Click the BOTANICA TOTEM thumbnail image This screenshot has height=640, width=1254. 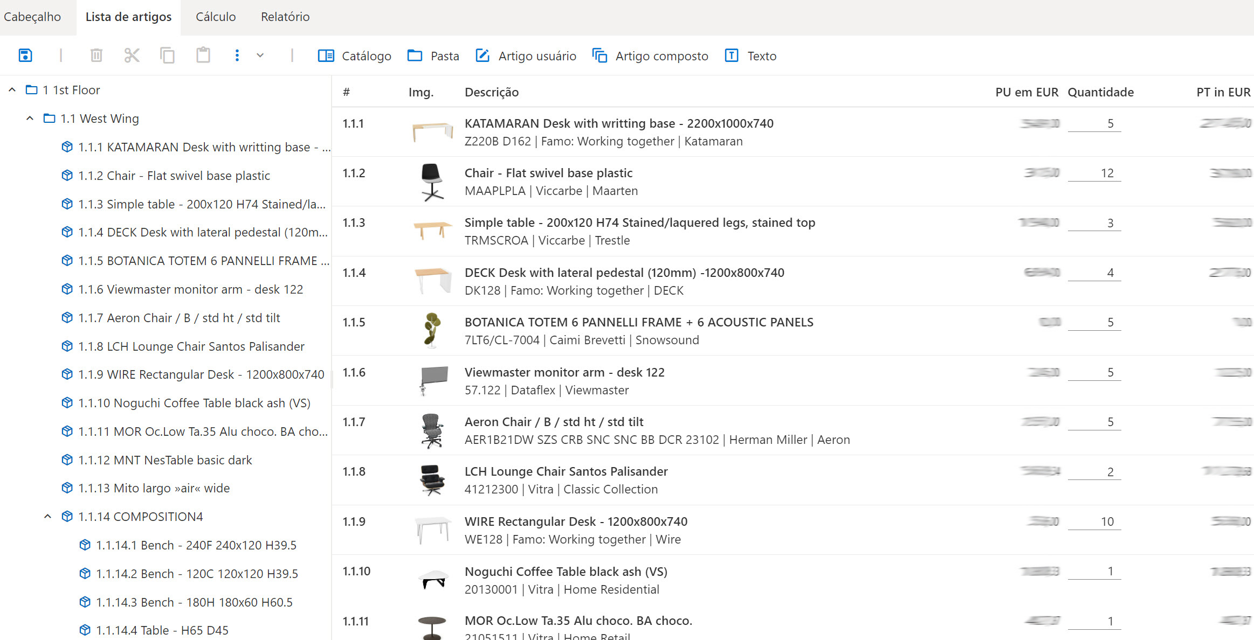pos(432,331)
